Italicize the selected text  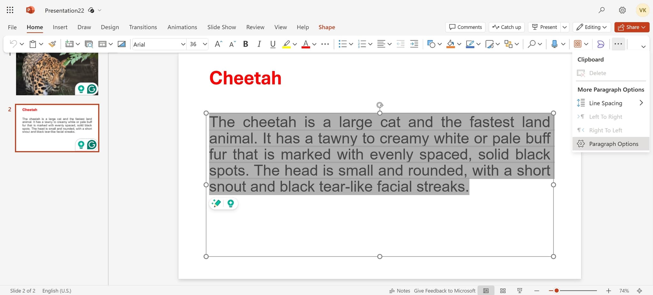tap(259, 44)
